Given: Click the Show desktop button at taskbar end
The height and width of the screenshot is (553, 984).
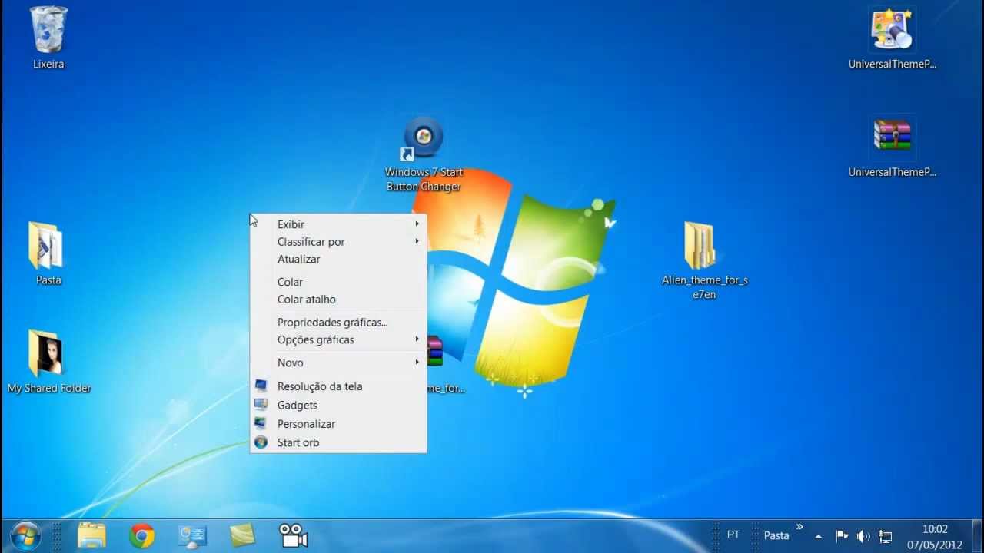Looking at the screenshot, I should click(x=977, y=536).
